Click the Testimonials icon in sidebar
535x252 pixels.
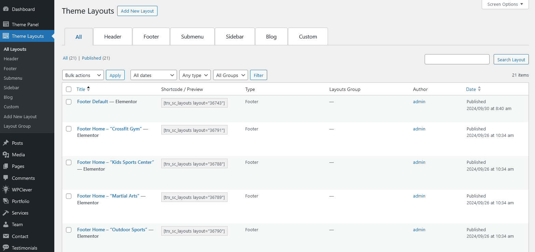[x=6, y=248]
